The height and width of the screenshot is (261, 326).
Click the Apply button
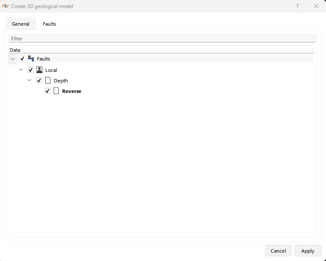(x=308, y=250)
